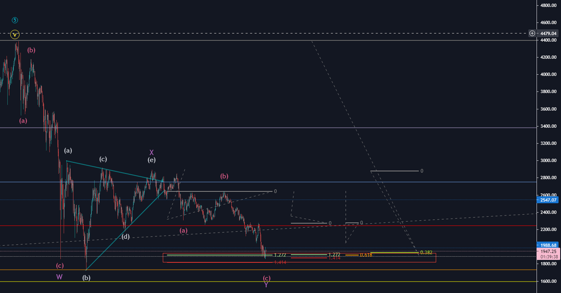
Task: Select the green 0.382 Fibonacci label
Action: [426, 252]
